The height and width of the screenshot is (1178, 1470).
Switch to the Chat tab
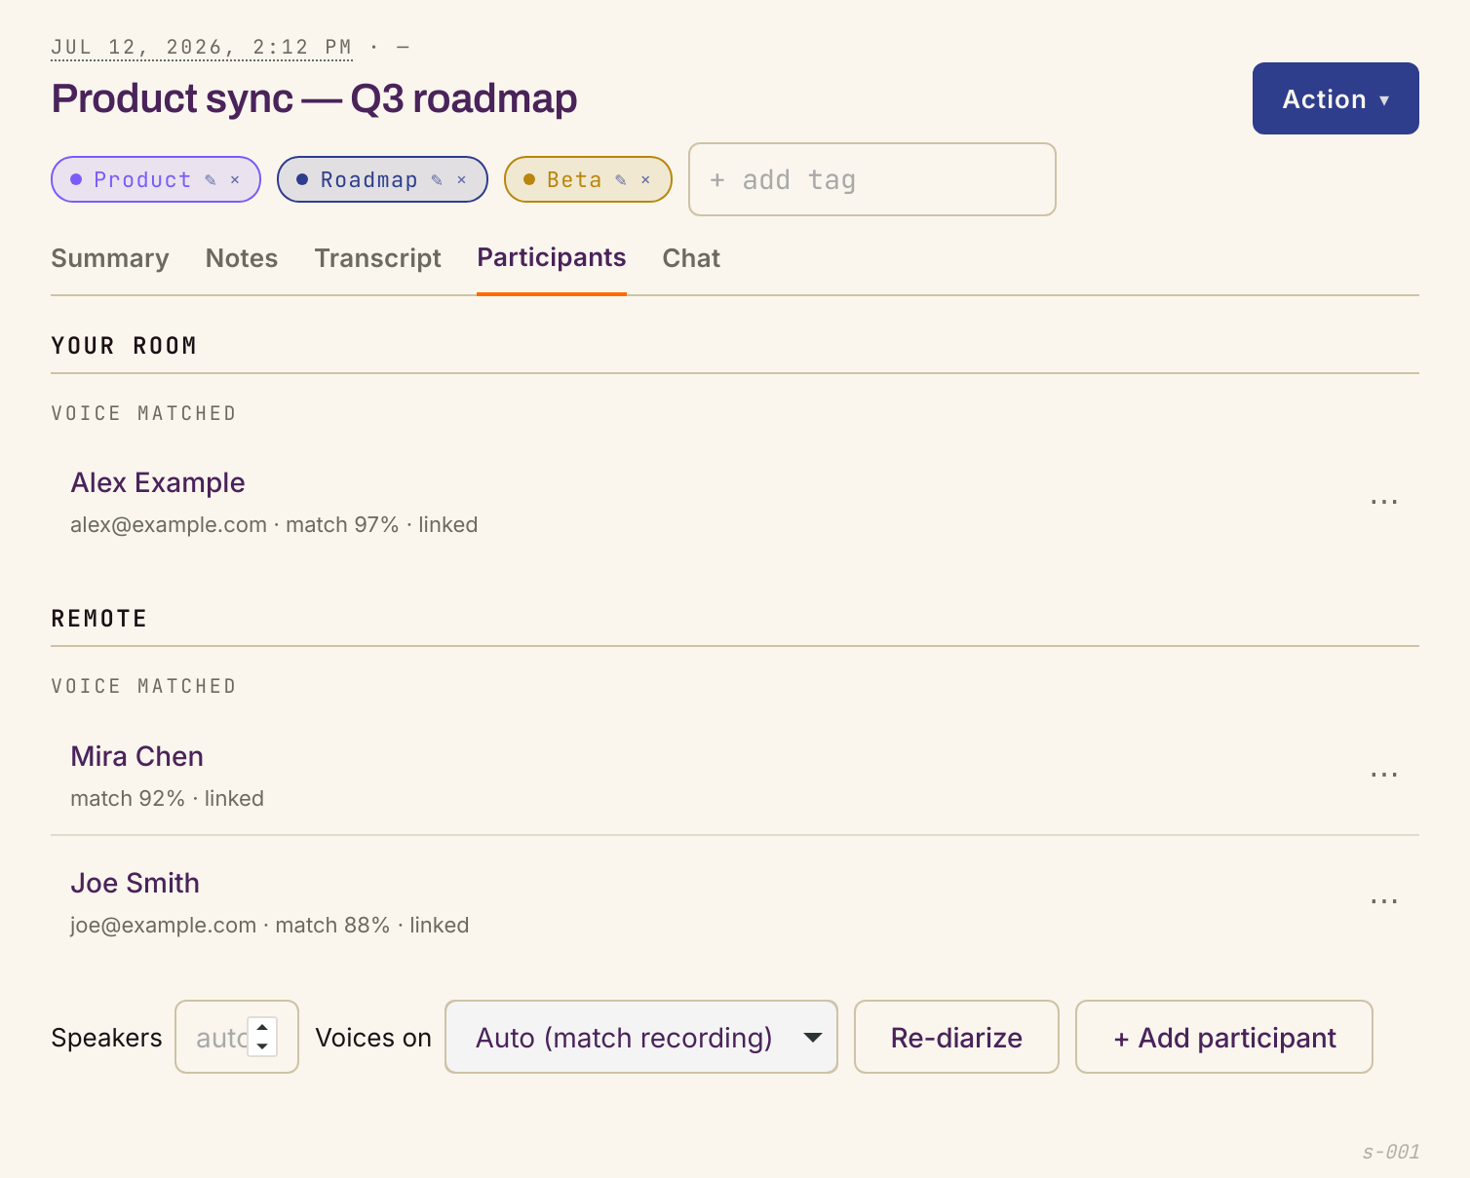coord(691,258)
